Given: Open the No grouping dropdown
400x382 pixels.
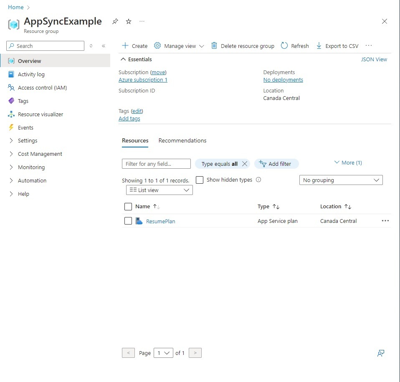Looking at the screenshot, I should (x=341, y=180).
